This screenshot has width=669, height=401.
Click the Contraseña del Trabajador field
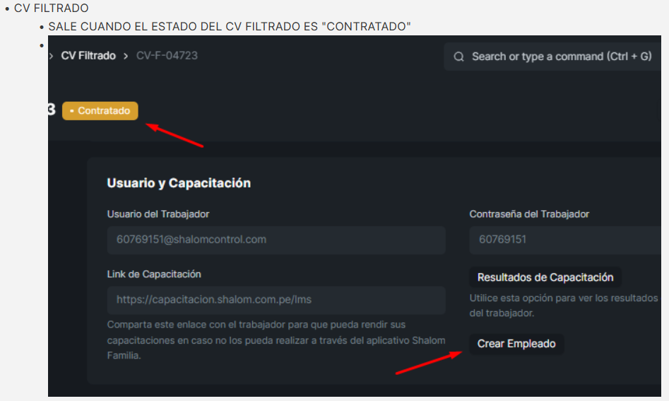tap(565, 240)
